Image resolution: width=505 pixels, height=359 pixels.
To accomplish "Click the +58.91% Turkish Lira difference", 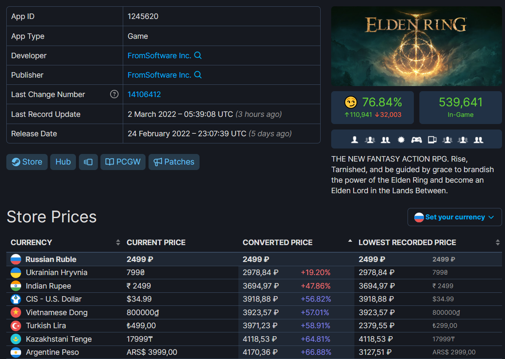I will pos(316,326).
